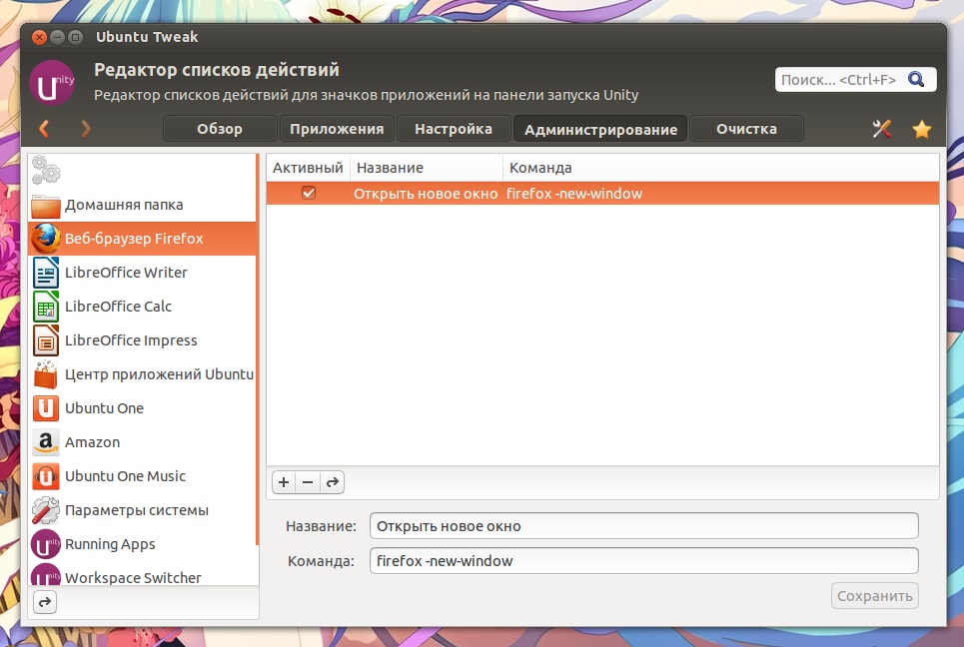Click the favorites star icon
This screenshot has width=964, height=647.
pyautogui.click(x=922, y=129)
